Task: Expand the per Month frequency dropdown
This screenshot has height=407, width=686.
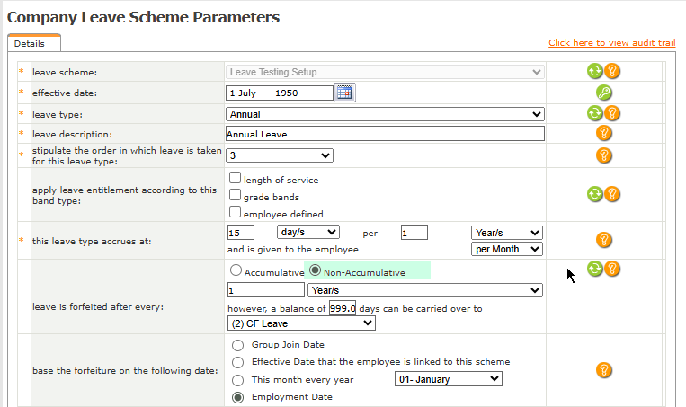Action: click(507, 249)
